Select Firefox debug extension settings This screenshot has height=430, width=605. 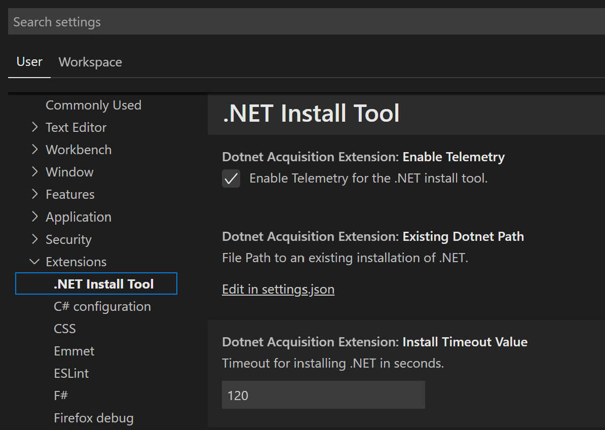(93, 418)
